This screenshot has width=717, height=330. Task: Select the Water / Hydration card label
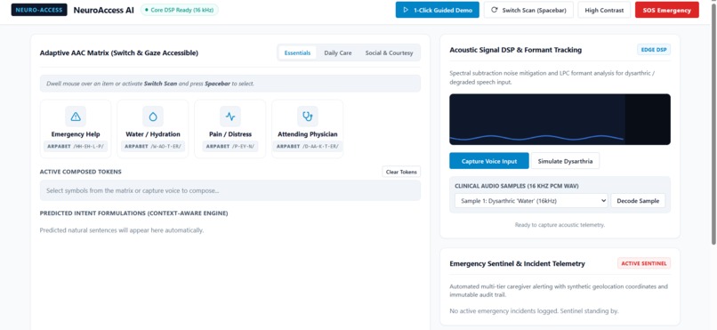(153, 134)
